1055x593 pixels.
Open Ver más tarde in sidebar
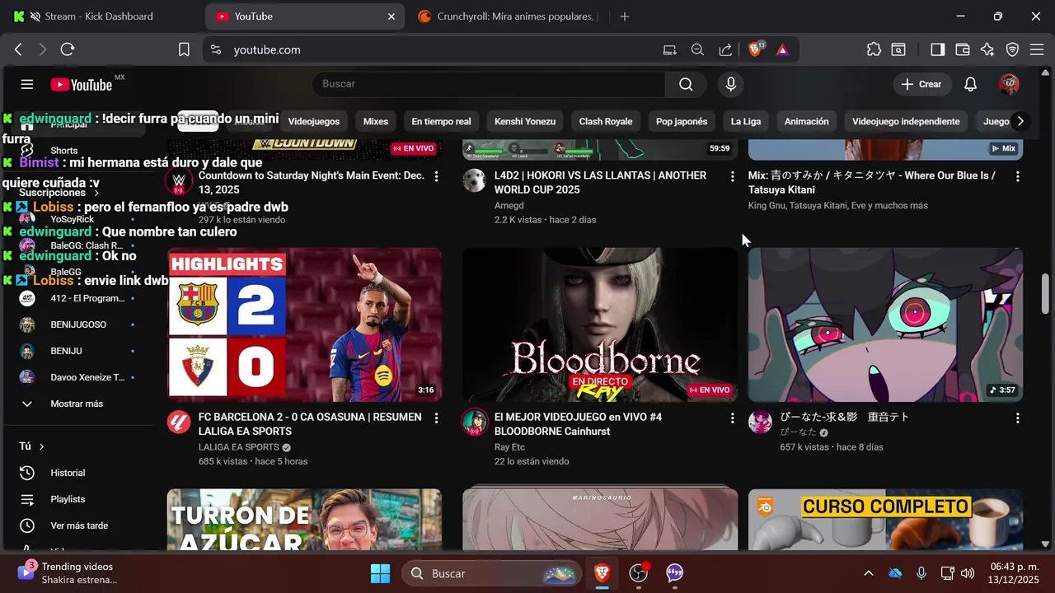pos(78,525)
